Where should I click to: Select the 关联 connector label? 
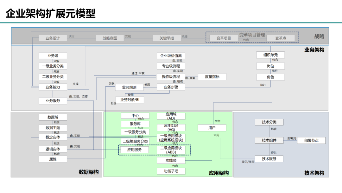[111, 83]
